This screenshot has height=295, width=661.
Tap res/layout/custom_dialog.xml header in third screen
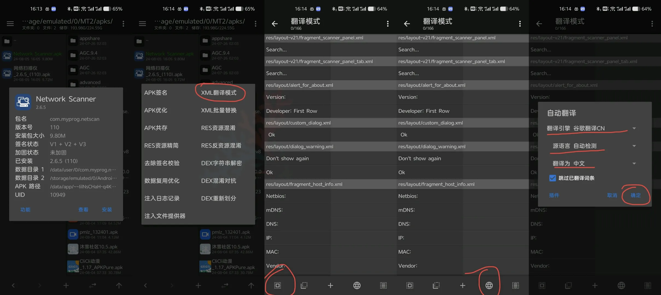[330, 123]
